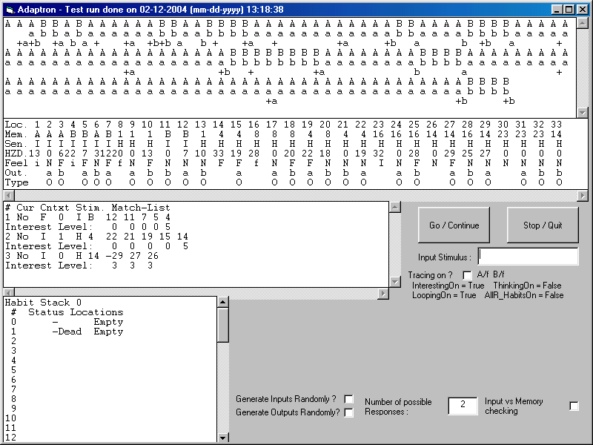593x445 pixels.
Task: Click right arrow of Match-List horizontal scrollbar
Action: [383, 294]
